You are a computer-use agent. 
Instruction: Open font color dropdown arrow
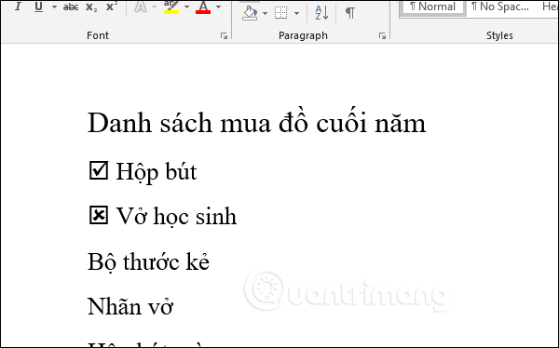[219, 7]
